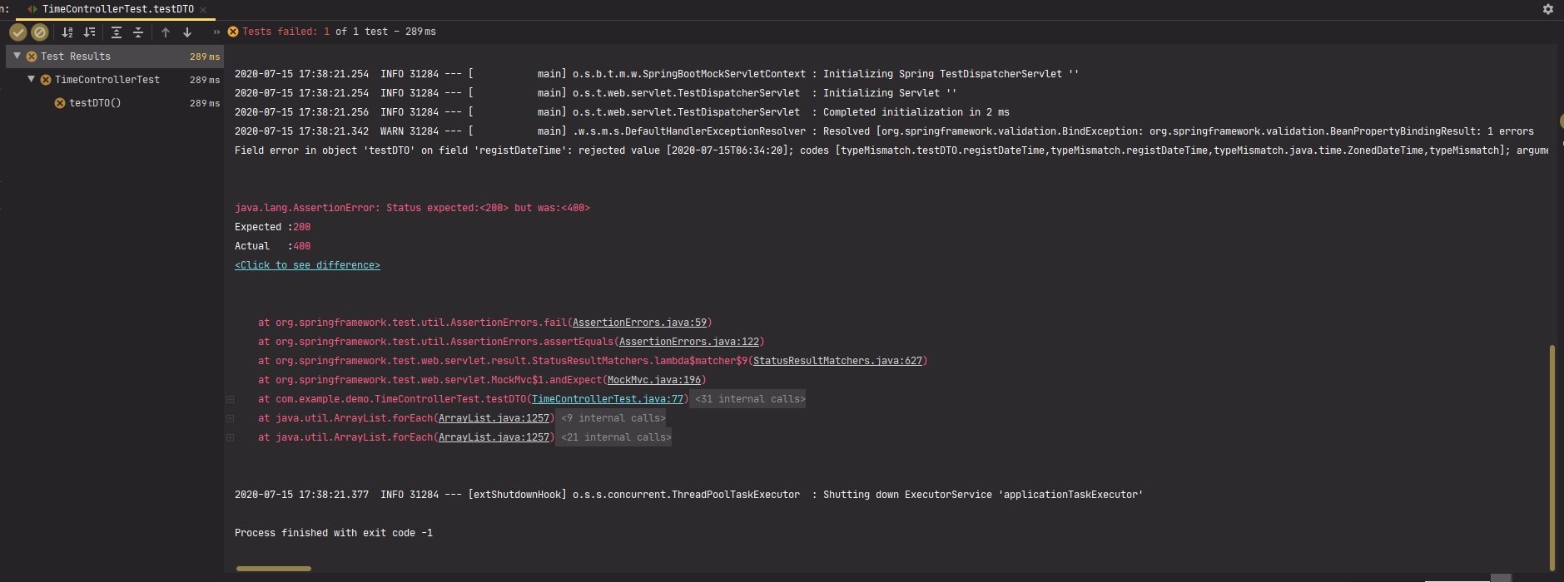Toggle Sort by Duration for test results
The image size is (1564, 582).
[90, 32]
